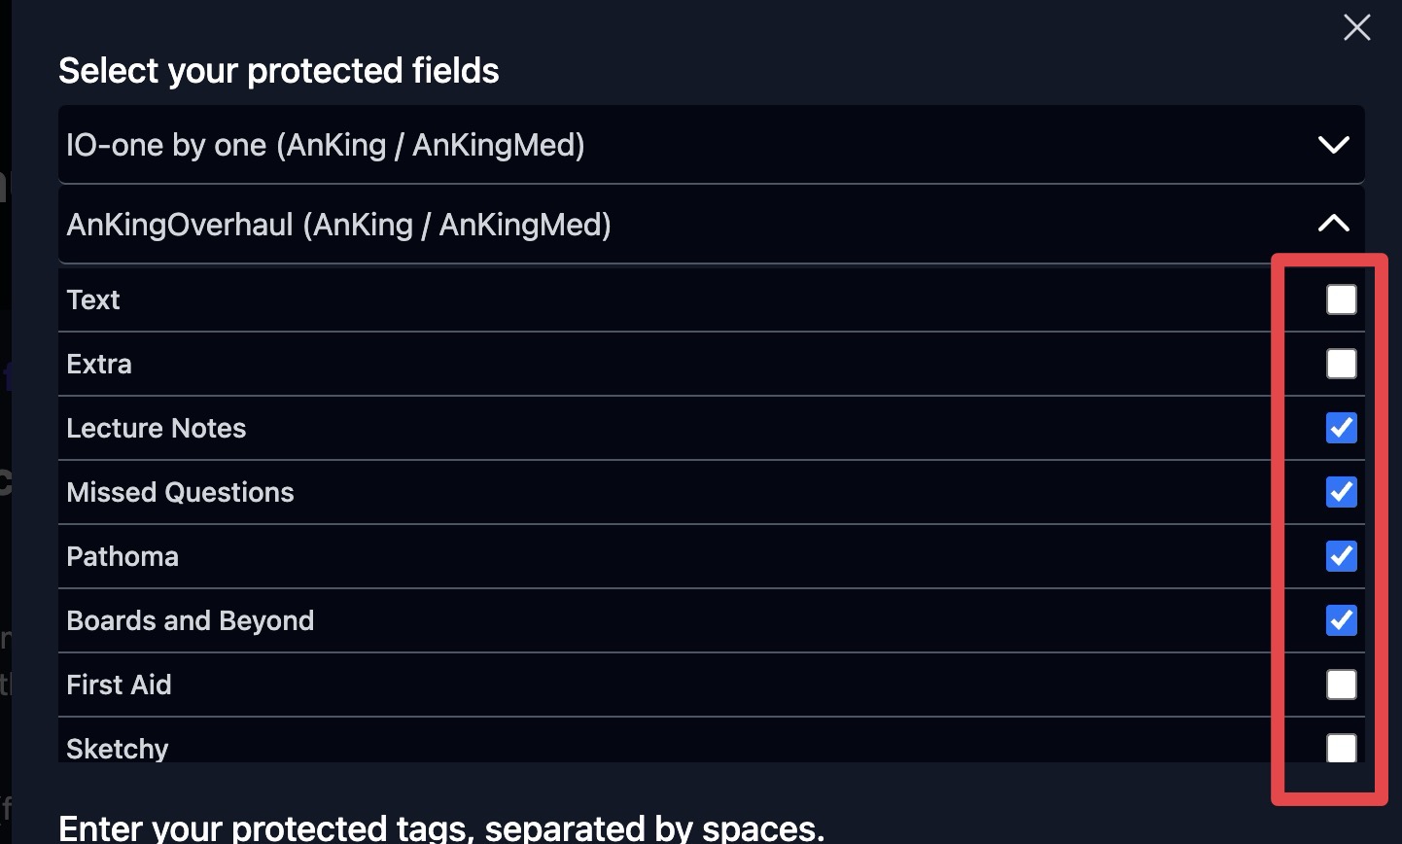
Task: Select the Text field label
Action: [x=93, y=299]
